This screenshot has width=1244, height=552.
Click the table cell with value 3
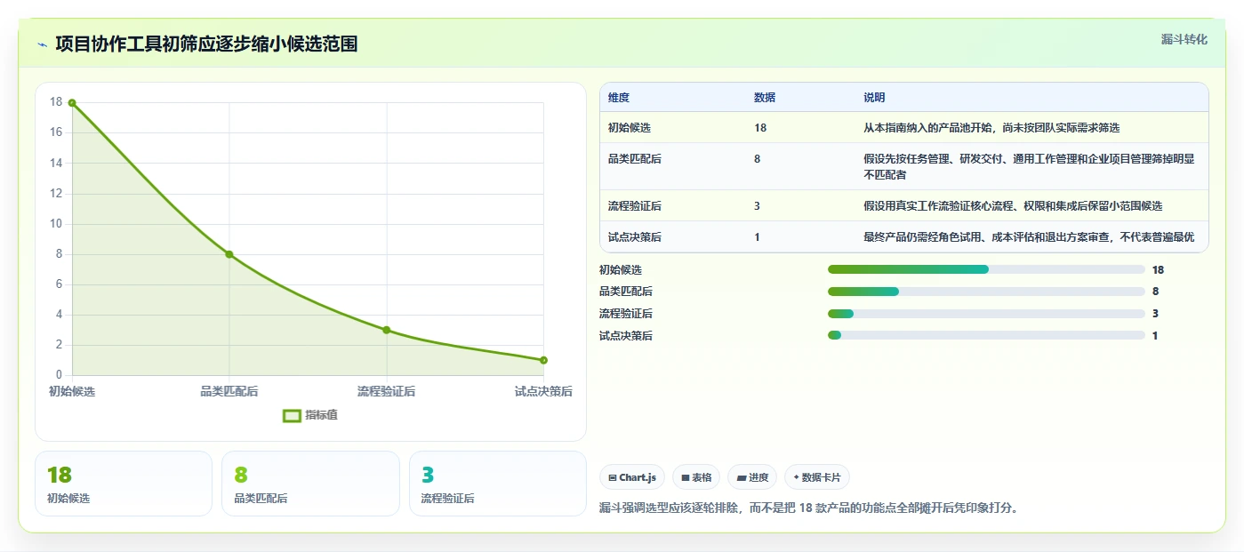758,206
